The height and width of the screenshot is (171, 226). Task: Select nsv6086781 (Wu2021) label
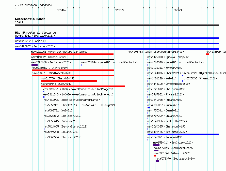pyautogui.click(x=58, y=110)
